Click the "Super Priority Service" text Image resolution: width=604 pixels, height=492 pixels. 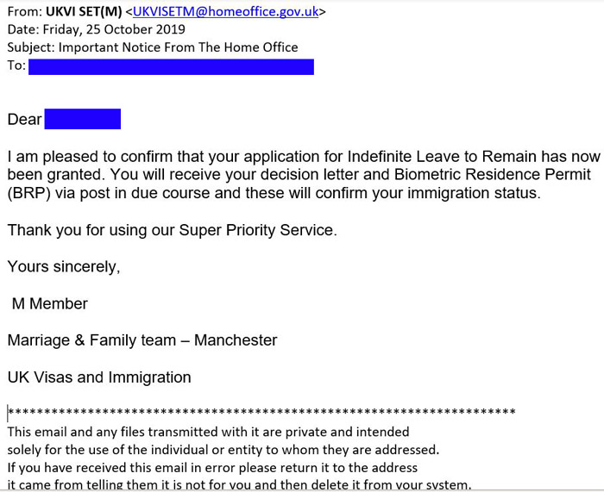[x=256, y=230]
